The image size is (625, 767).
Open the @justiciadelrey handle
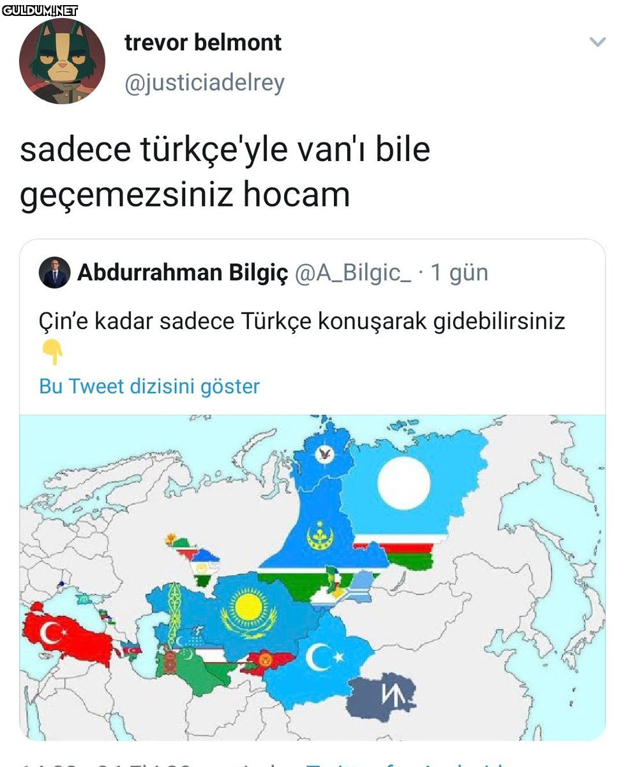[204, 83]
